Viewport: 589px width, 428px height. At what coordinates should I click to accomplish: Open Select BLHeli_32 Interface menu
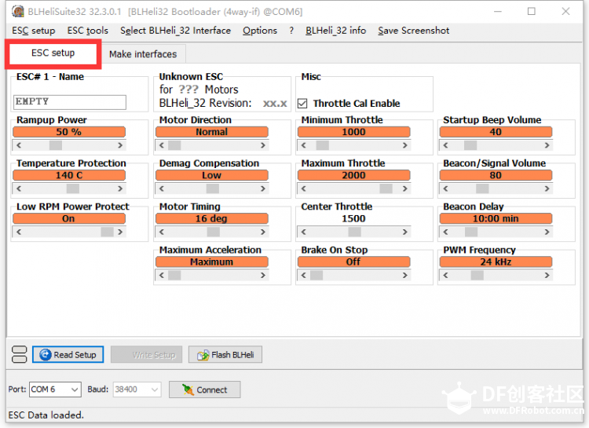coord(175,31)
